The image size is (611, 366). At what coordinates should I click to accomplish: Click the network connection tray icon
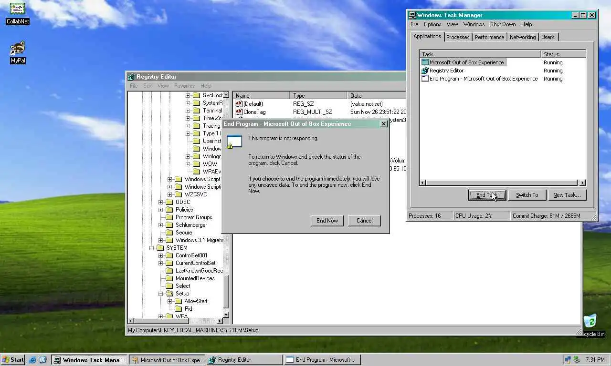click(568, 360)
